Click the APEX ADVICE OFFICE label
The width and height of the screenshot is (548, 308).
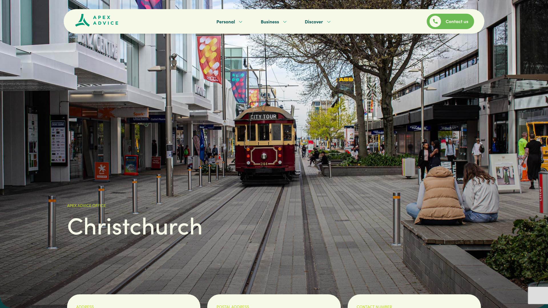pyautogui.click(x=86, y=205)
